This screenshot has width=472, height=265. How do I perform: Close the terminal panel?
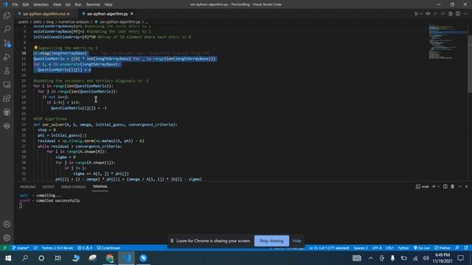pos(467,186)
